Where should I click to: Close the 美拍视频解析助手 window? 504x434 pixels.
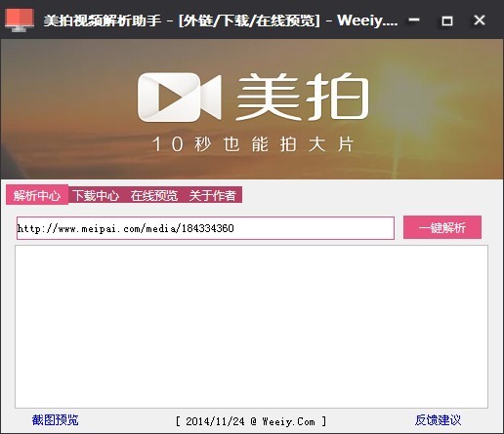(480, 20)
